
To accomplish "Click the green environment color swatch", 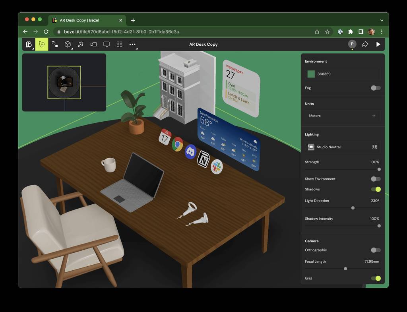I will (x=311, y=74).
